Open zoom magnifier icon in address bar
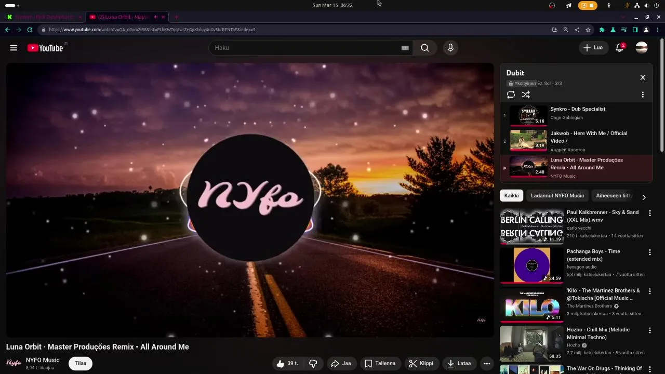 [x=566, y=30]
